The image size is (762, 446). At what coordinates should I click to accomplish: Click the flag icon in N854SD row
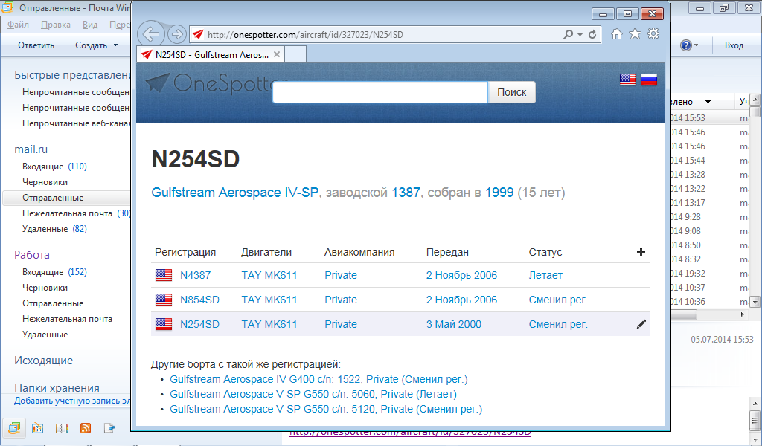164,300
